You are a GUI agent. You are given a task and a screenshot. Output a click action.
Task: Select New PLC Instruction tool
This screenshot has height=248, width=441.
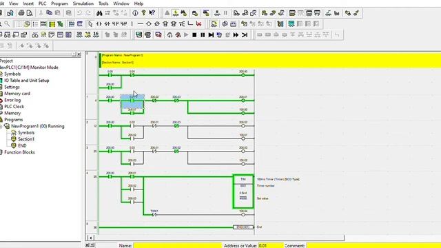tap(165, 24)
